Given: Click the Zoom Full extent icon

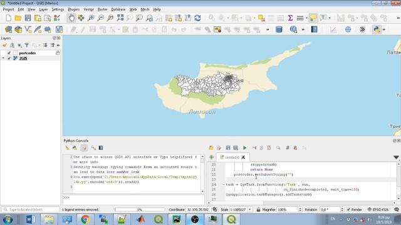Looking at the screenshot, I should [x=120, y=18].
